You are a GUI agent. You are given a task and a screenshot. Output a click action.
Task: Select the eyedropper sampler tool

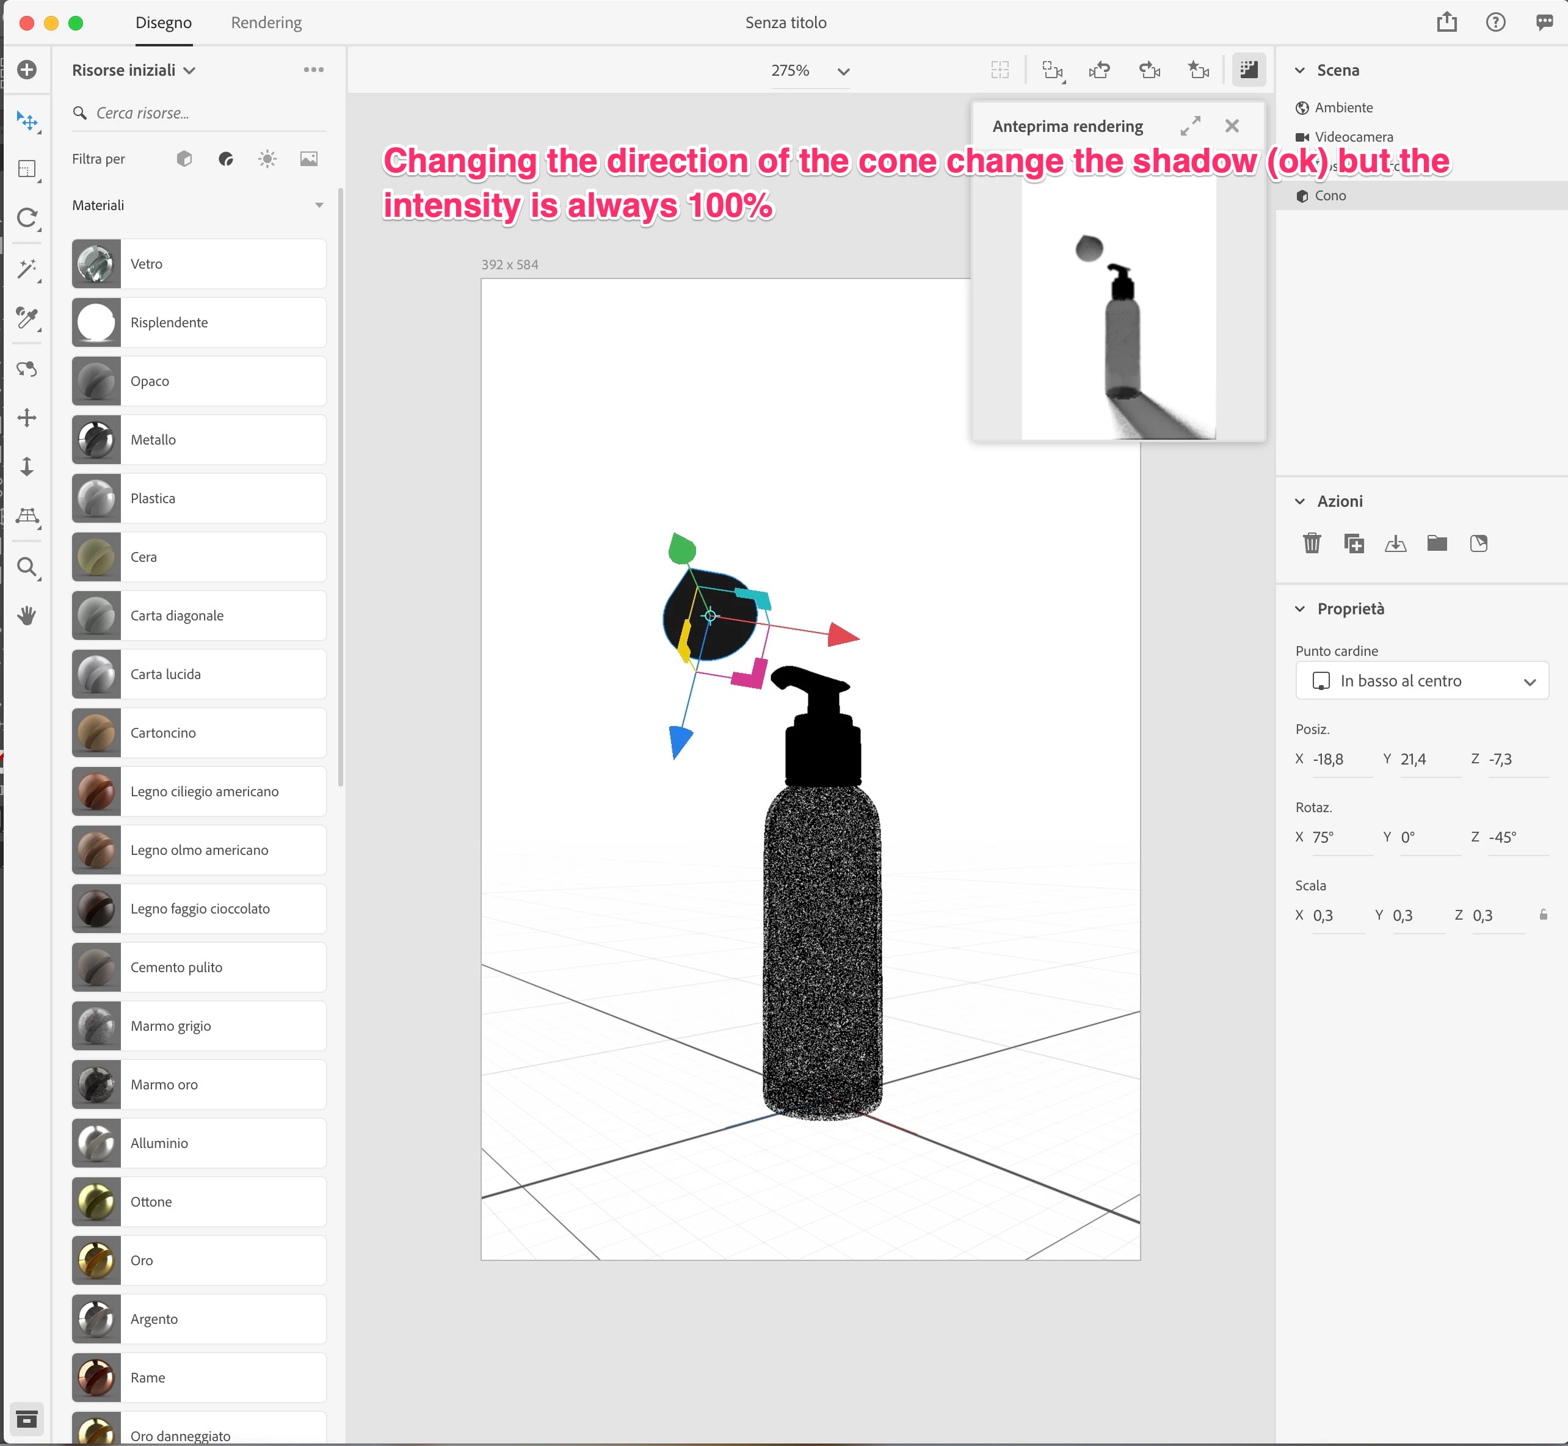click(27, 318)
